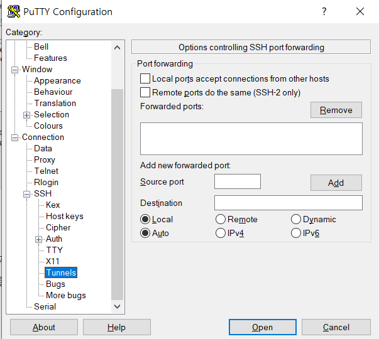
Task: Click the Help button
Action: [x=117, y=327]
